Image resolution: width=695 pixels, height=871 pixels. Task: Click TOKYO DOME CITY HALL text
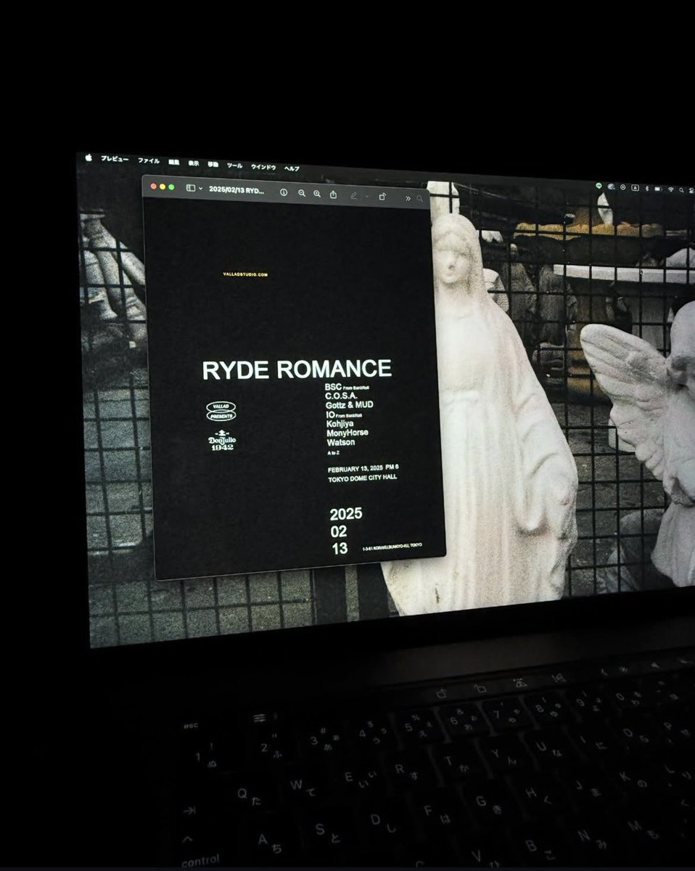(362, 477)
